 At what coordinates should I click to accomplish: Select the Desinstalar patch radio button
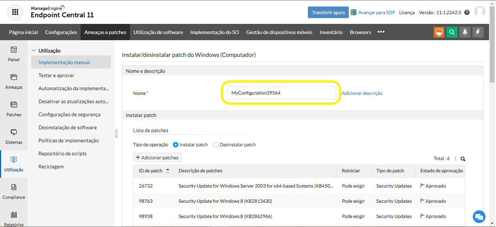216,145
